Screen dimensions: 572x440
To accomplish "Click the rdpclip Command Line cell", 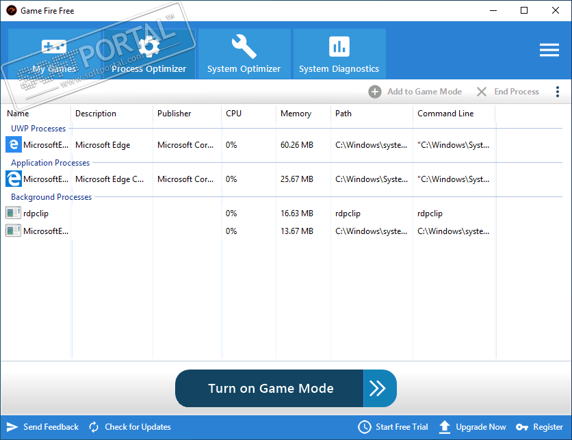I will pos(430,213).
